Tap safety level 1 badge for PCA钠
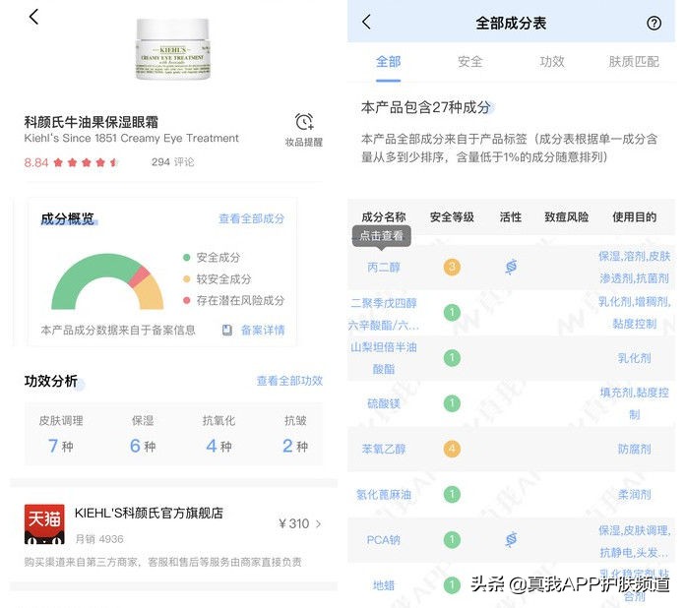This screenshot has height=608, width=685. point(452,539)
